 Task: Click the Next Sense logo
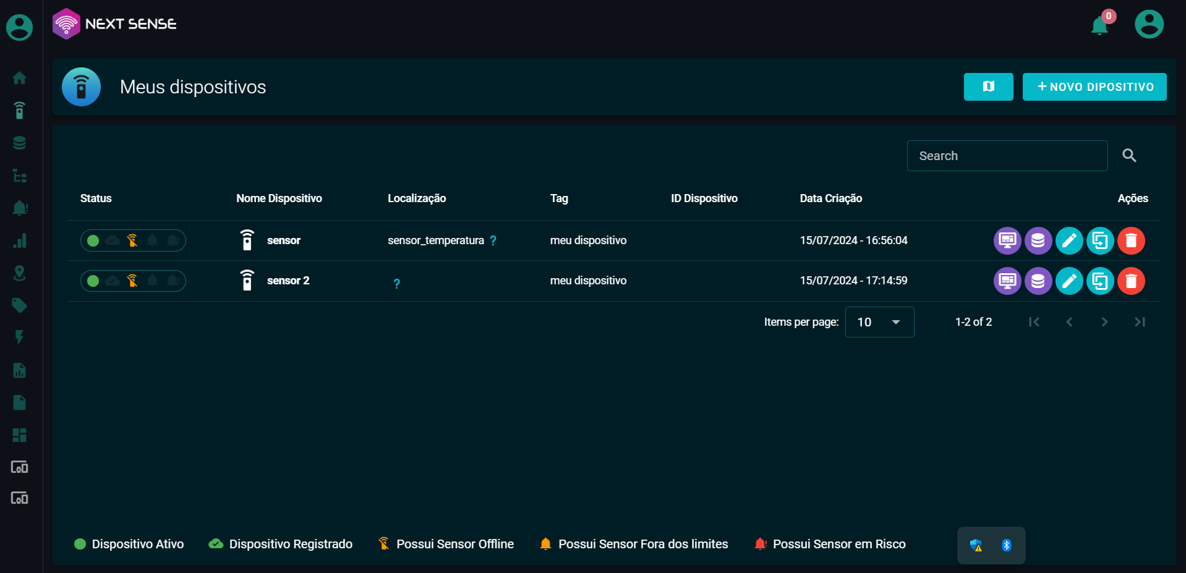115,24
